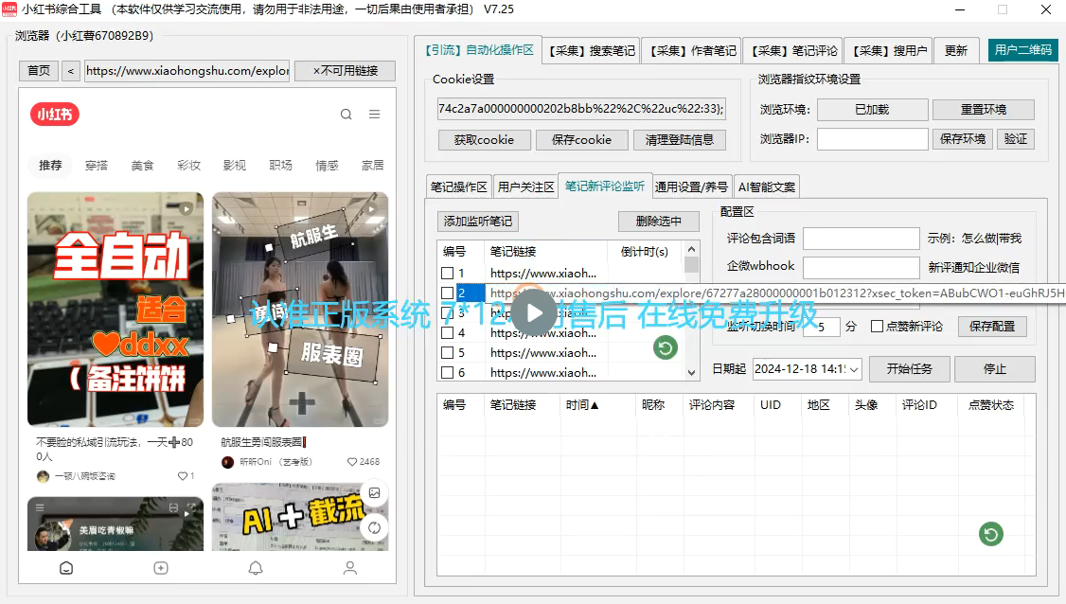Switch to 【引流】自动化操作区 tab

coord(479,50)
